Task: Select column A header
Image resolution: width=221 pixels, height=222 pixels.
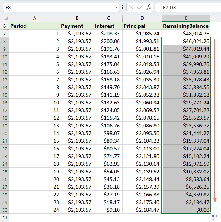Action: pos(35,18)
